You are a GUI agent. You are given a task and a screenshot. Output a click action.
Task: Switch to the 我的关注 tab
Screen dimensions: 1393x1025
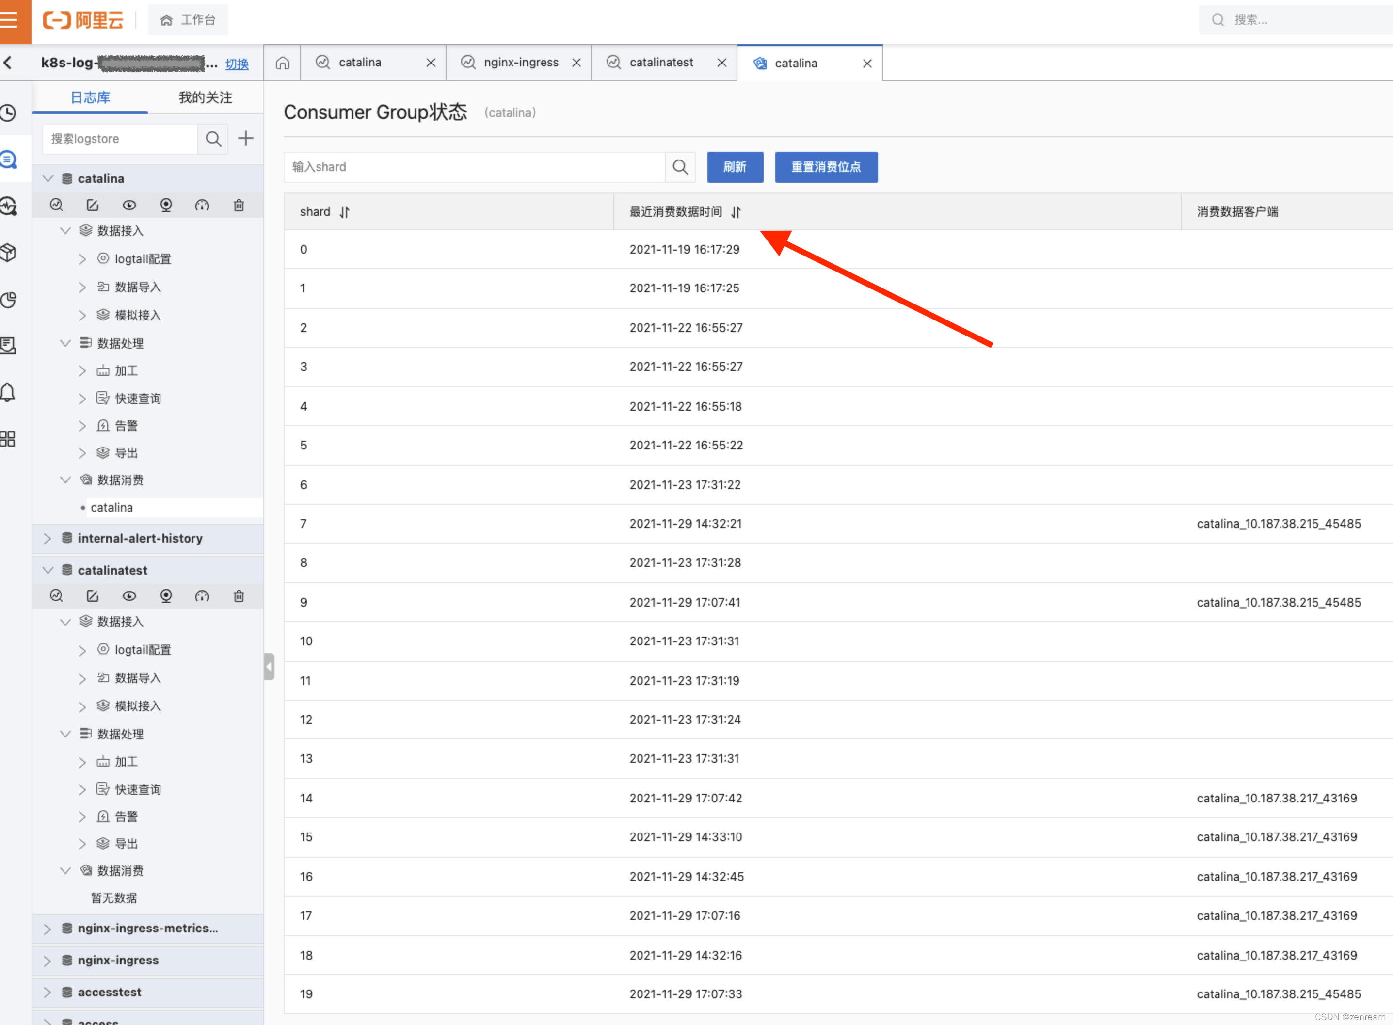(205, 97)
